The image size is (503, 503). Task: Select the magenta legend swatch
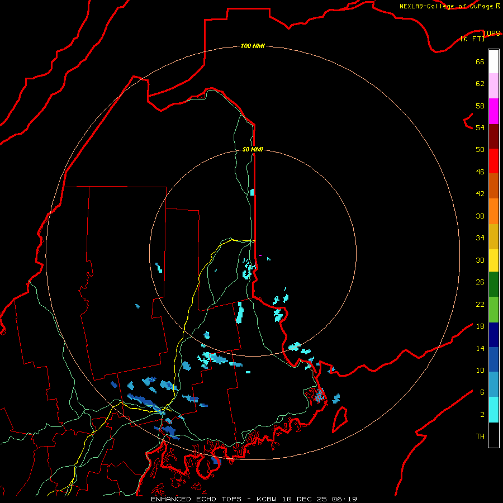[x=493, y=111]
